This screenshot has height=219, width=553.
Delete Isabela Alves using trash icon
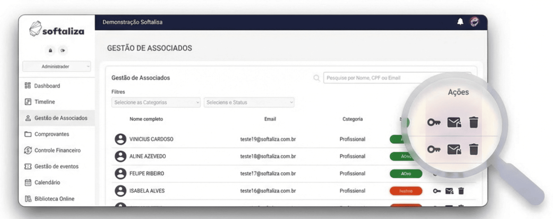click(461, 191)
